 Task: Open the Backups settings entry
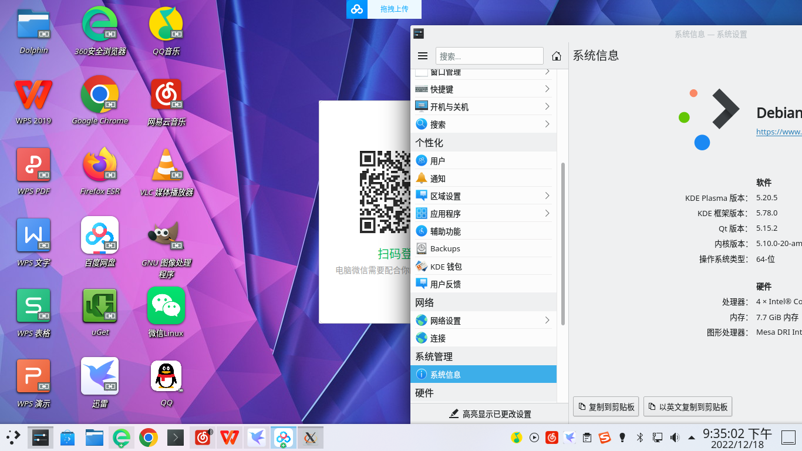click(x=446, y=248)
